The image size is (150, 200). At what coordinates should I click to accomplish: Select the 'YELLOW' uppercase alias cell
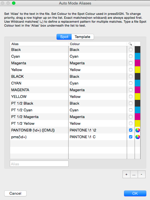(x=39, y=97)
